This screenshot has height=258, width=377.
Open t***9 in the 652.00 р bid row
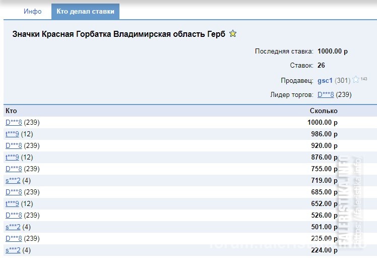pos(12,204)
